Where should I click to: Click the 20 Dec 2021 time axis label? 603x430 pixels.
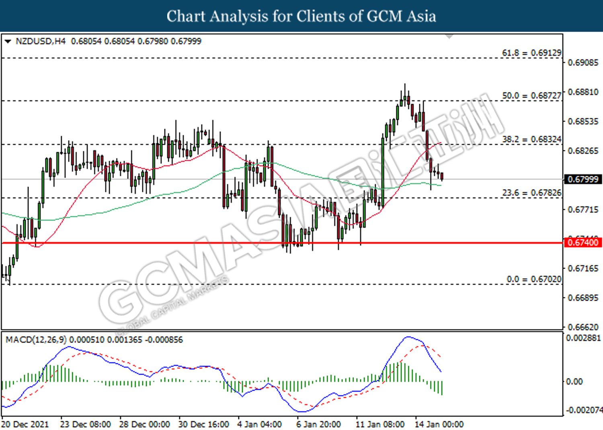(x=25, y=424)
